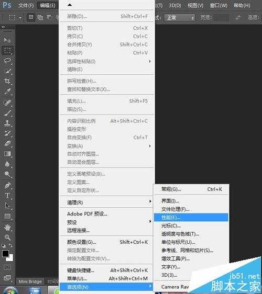This screenshot has width=262, height=294.
Task: Open the 首选项(N) submenu item
Action: pyautogui.click(x=107, y=287)
